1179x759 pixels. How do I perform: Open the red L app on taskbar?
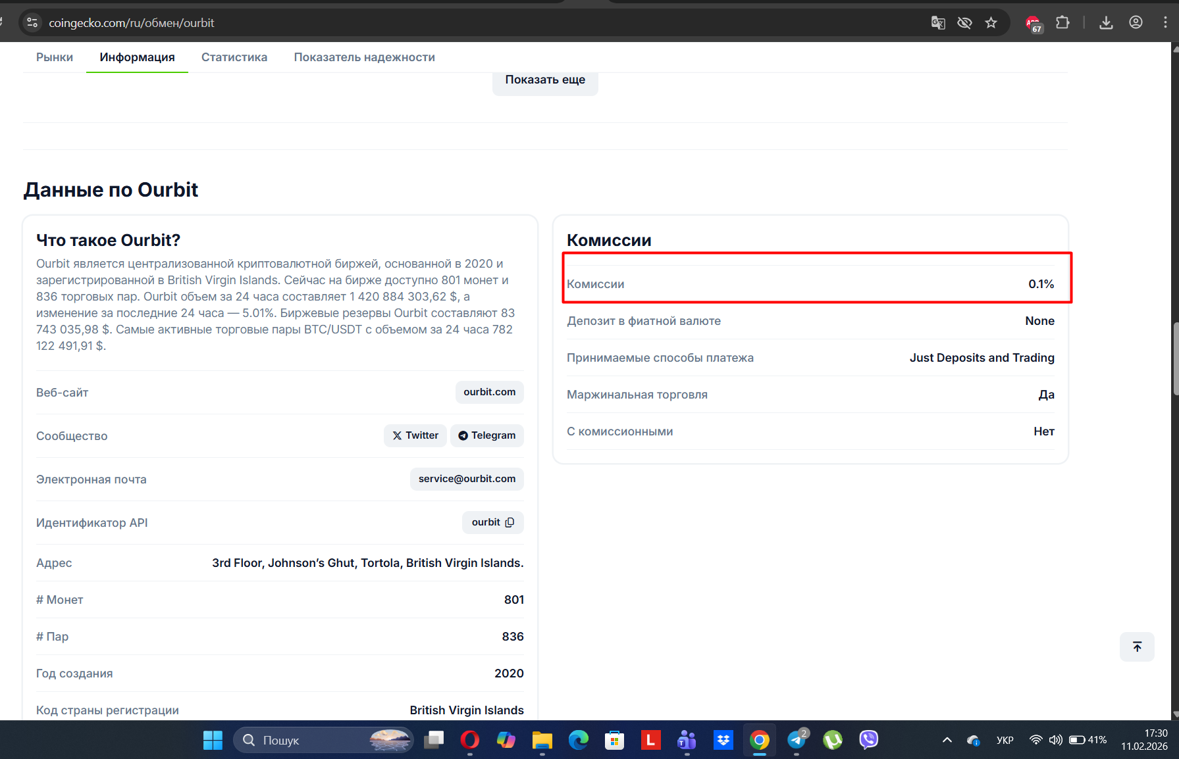click(x=650, y=740)
